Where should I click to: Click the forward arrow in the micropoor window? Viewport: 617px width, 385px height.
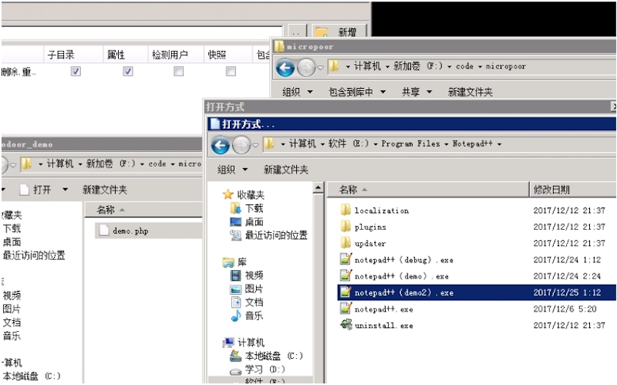tap(306, 68)
